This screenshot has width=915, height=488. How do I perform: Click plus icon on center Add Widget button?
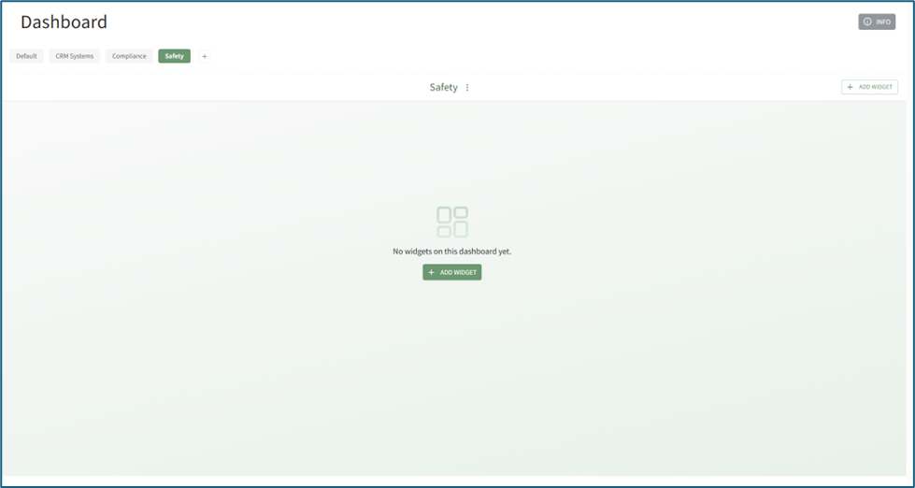point(432,272)
